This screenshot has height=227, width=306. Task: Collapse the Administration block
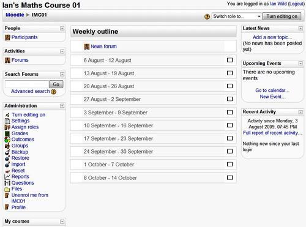[x=62, y=106]
